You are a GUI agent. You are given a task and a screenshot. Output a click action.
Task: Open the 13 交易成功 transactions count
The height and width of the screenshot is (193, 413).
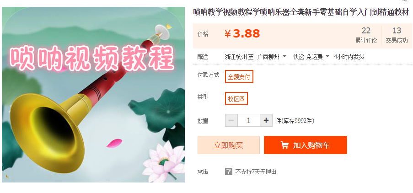pyautogui.click(x=397, y=35)
